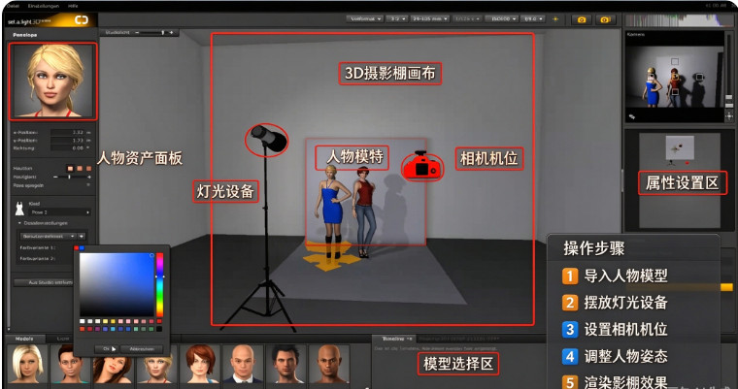Image resolution: width=738 pixels, height=389 pixels.
Task: Confirm the color picker with the OK button
Action: tap(106, 348)
